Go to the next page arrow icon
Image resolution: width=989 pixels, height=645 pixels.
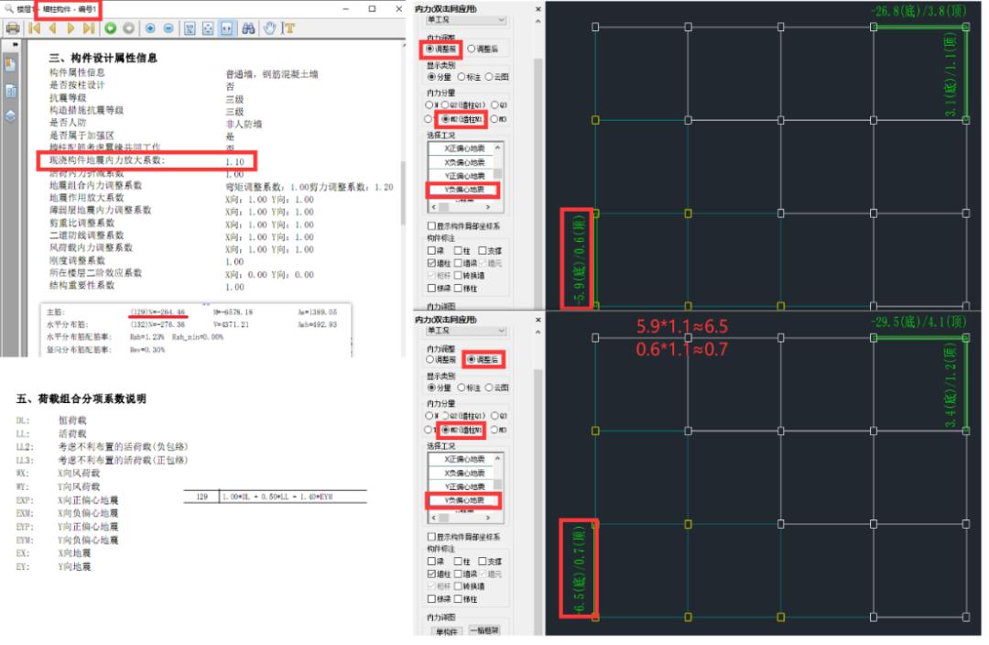pyautogui.click(x=71, y=28)
